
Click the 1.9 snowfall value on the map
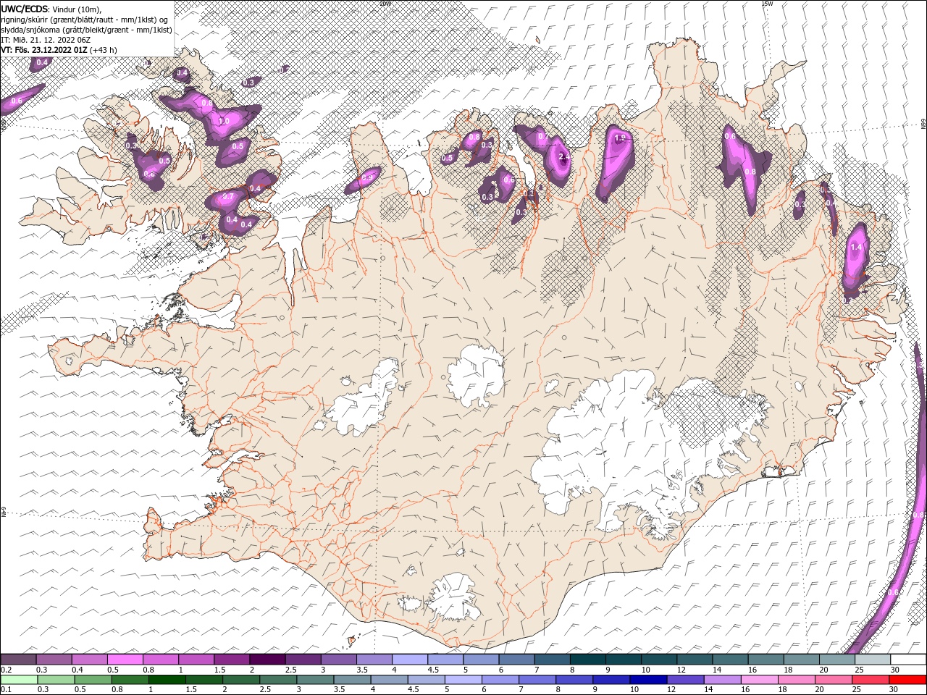[x=620, y=138]
